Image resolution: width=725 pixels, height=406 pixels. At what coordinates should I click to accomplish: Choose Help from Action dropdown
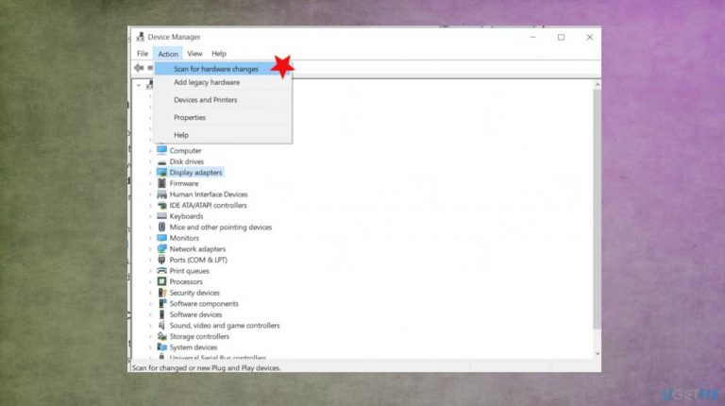(223, 135)
